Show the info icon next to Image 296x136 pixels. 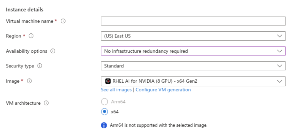[29, 81]
